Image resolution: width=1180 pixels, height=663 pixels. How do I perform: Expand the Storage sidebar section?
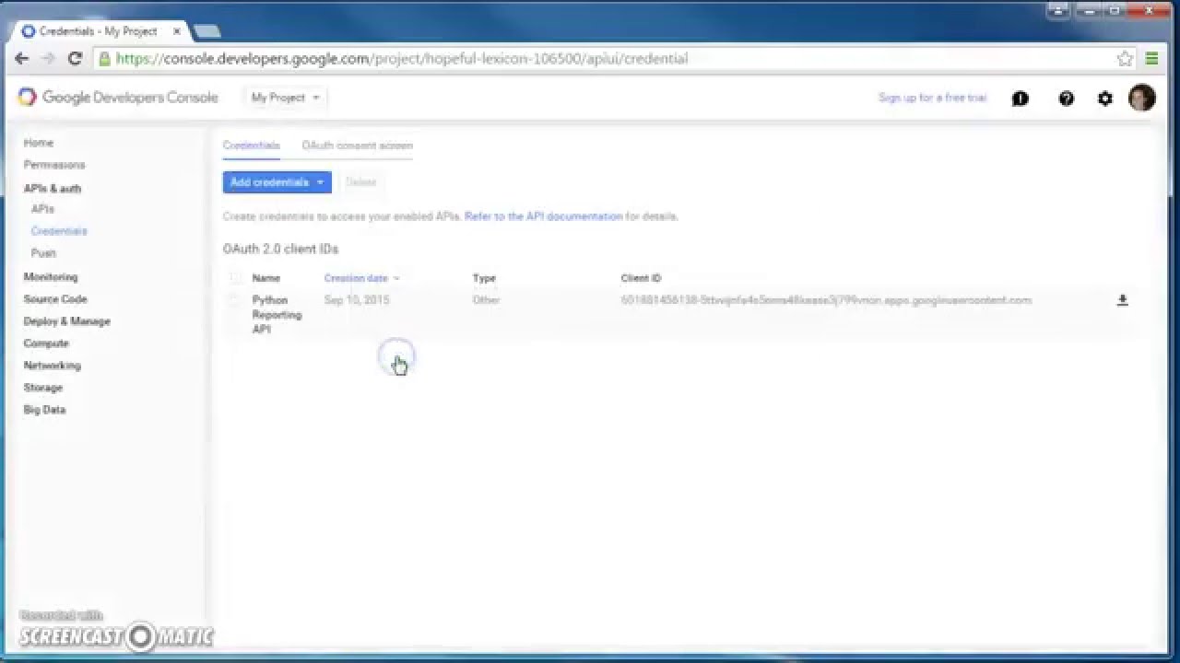pos(42,388)
